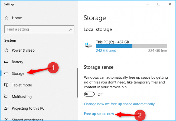Open the Shared experiences page
This screenshot has width=176, height=121.
pos(27,119)
